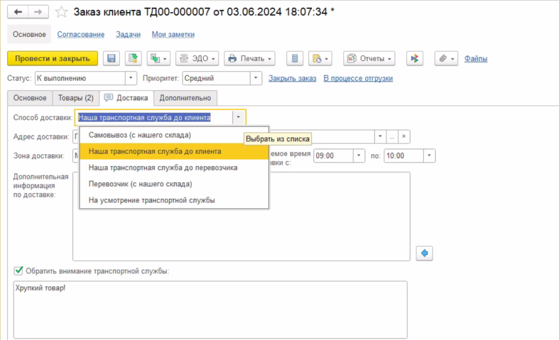
Task: Uncheck 'Обратить внимание транспортной службы' checkbox
Action: [x=19, y=271]
